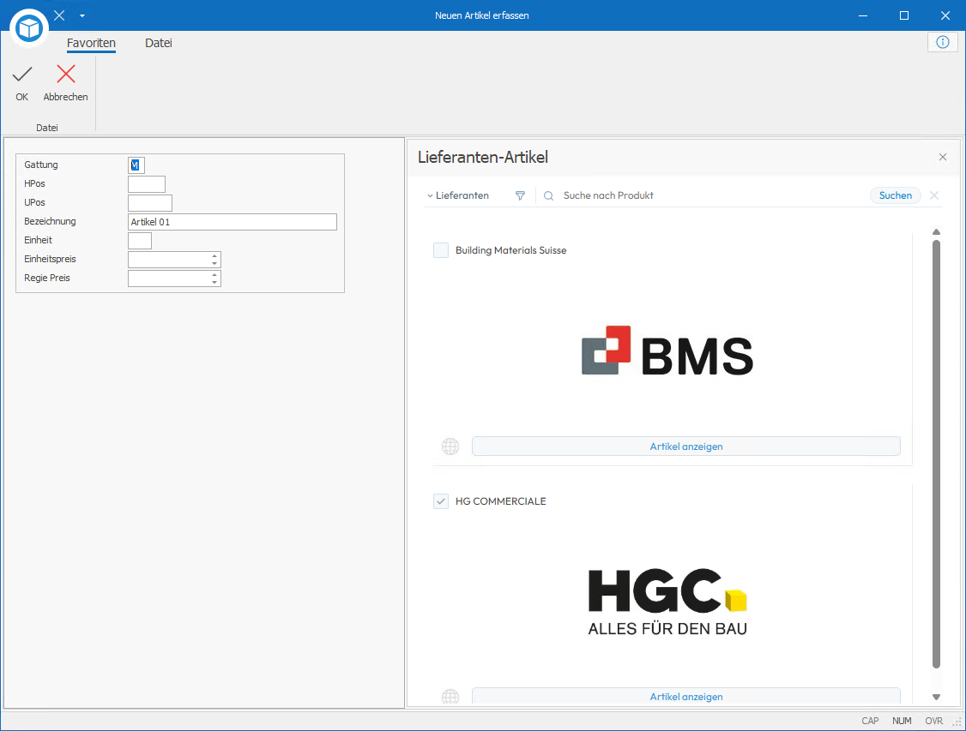Click the UPos input field
This screenshot has height=731, width=966.
click(x=150, y=202)
